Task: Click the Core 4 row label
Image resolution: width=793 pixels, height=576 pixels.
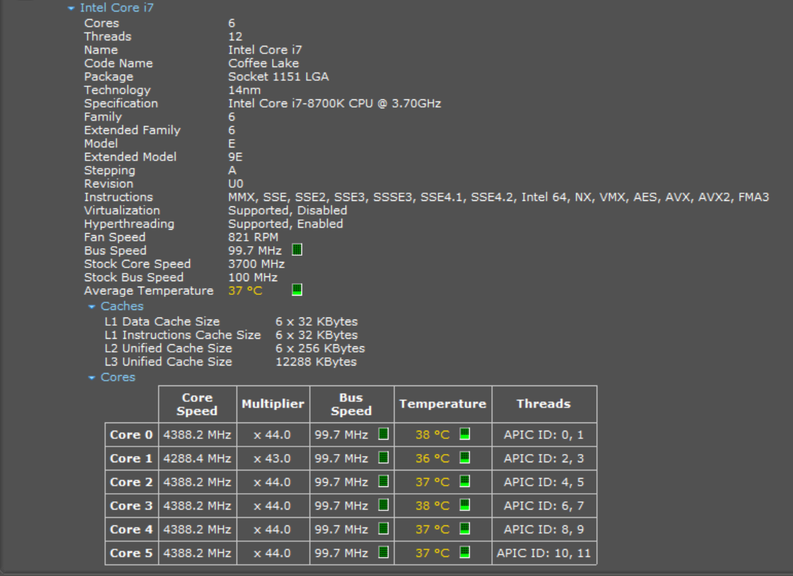Action: (x=132, y=529)
